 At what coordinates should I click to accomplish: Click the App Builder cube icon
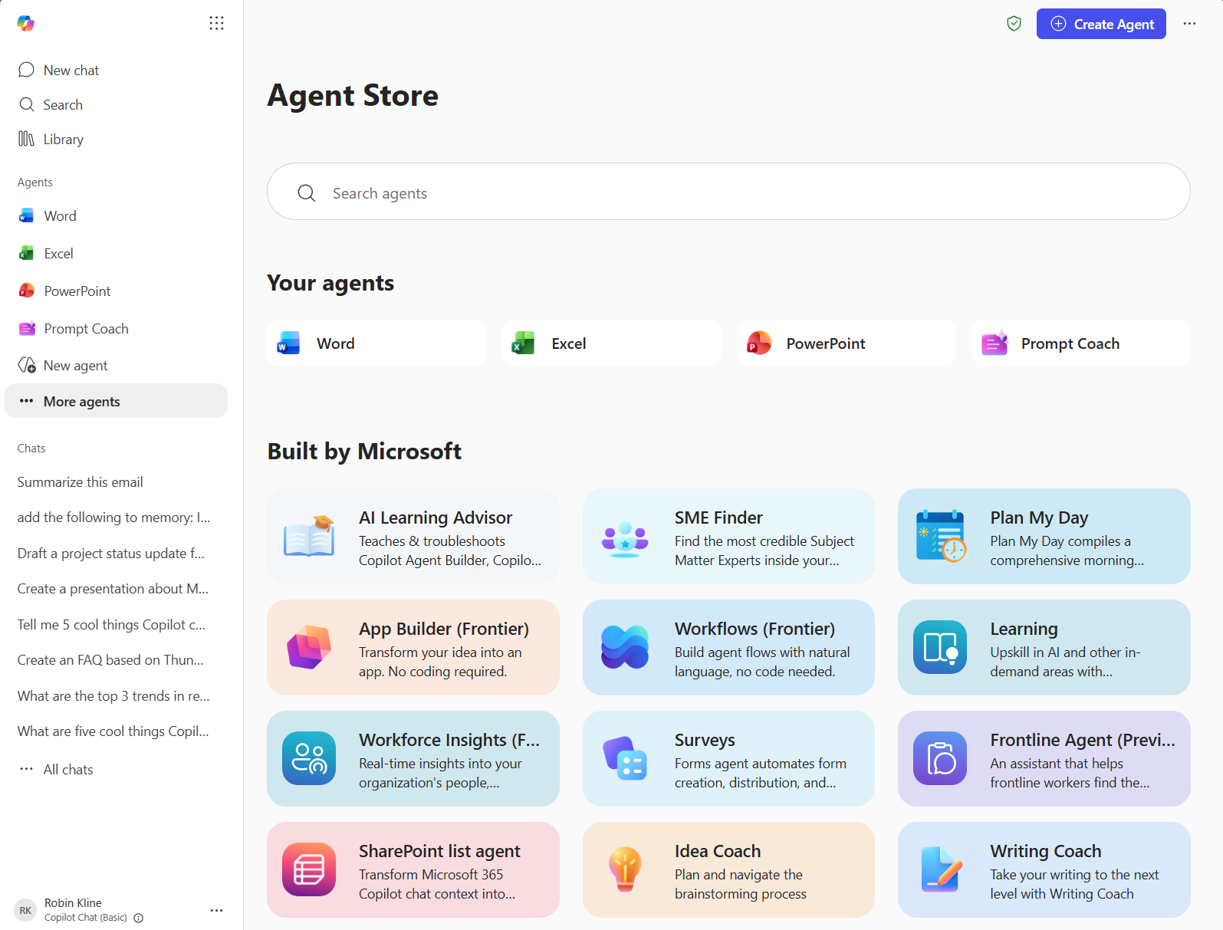pyautogui.click(x=309, y=647)
